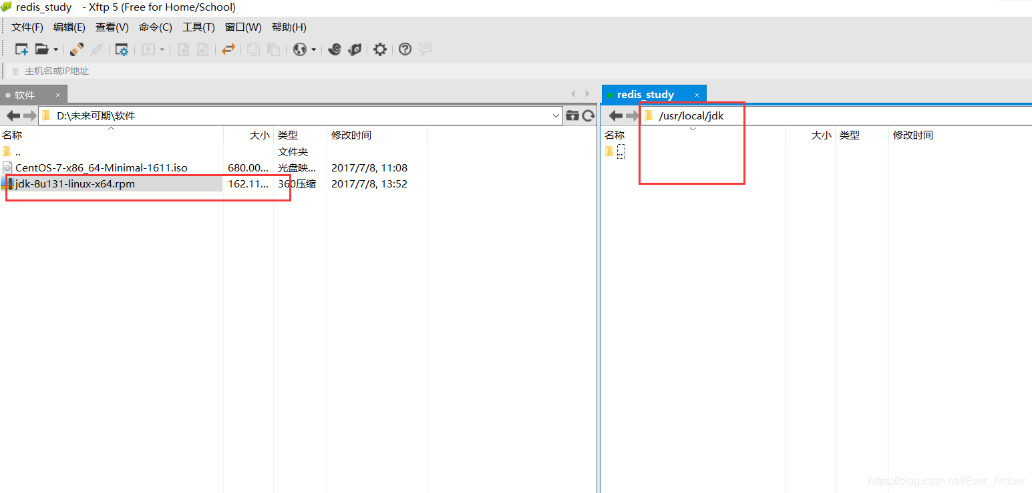Click the 2017/7/8, 13:52 modified time
The image size is (1032, 493).
tap(369, 184)
